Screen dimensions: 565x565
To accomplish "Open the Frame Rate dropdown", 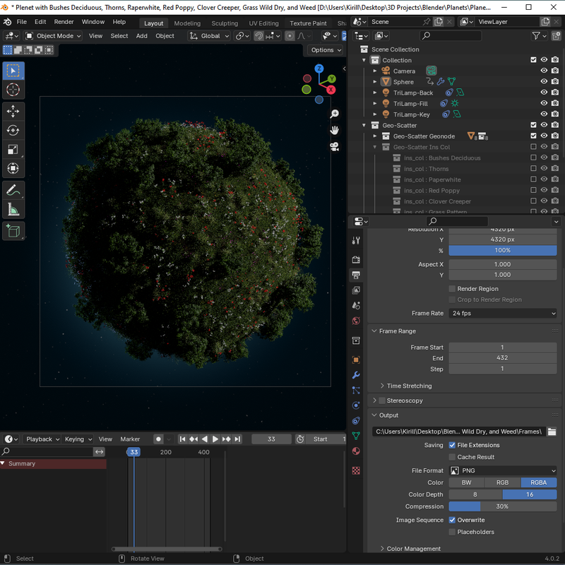I will click(503, 314).
